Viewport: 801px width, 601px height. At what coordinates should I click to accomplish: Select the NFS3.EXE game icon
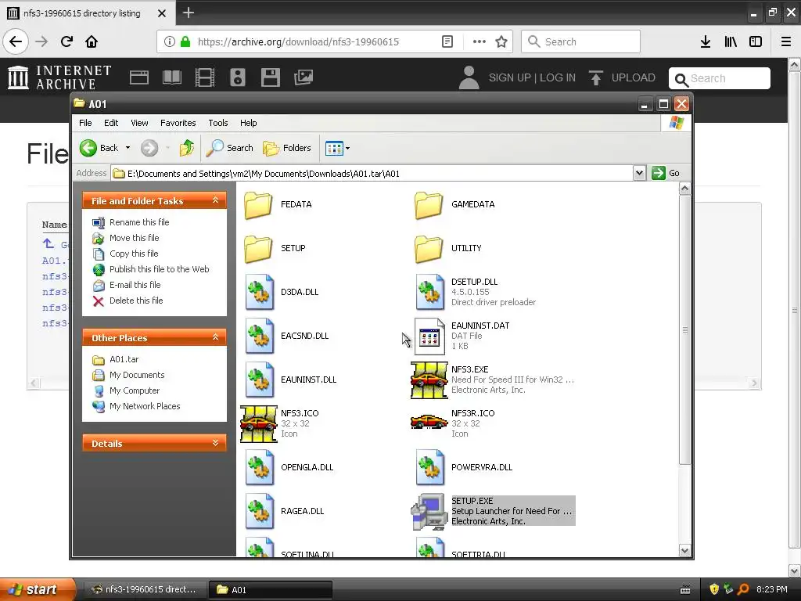click(429, 380)
